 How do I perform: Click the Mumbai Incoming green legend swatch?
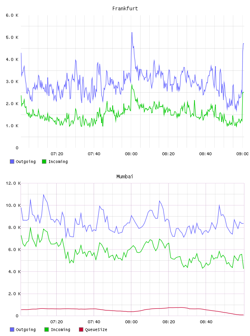coord(46,329)
